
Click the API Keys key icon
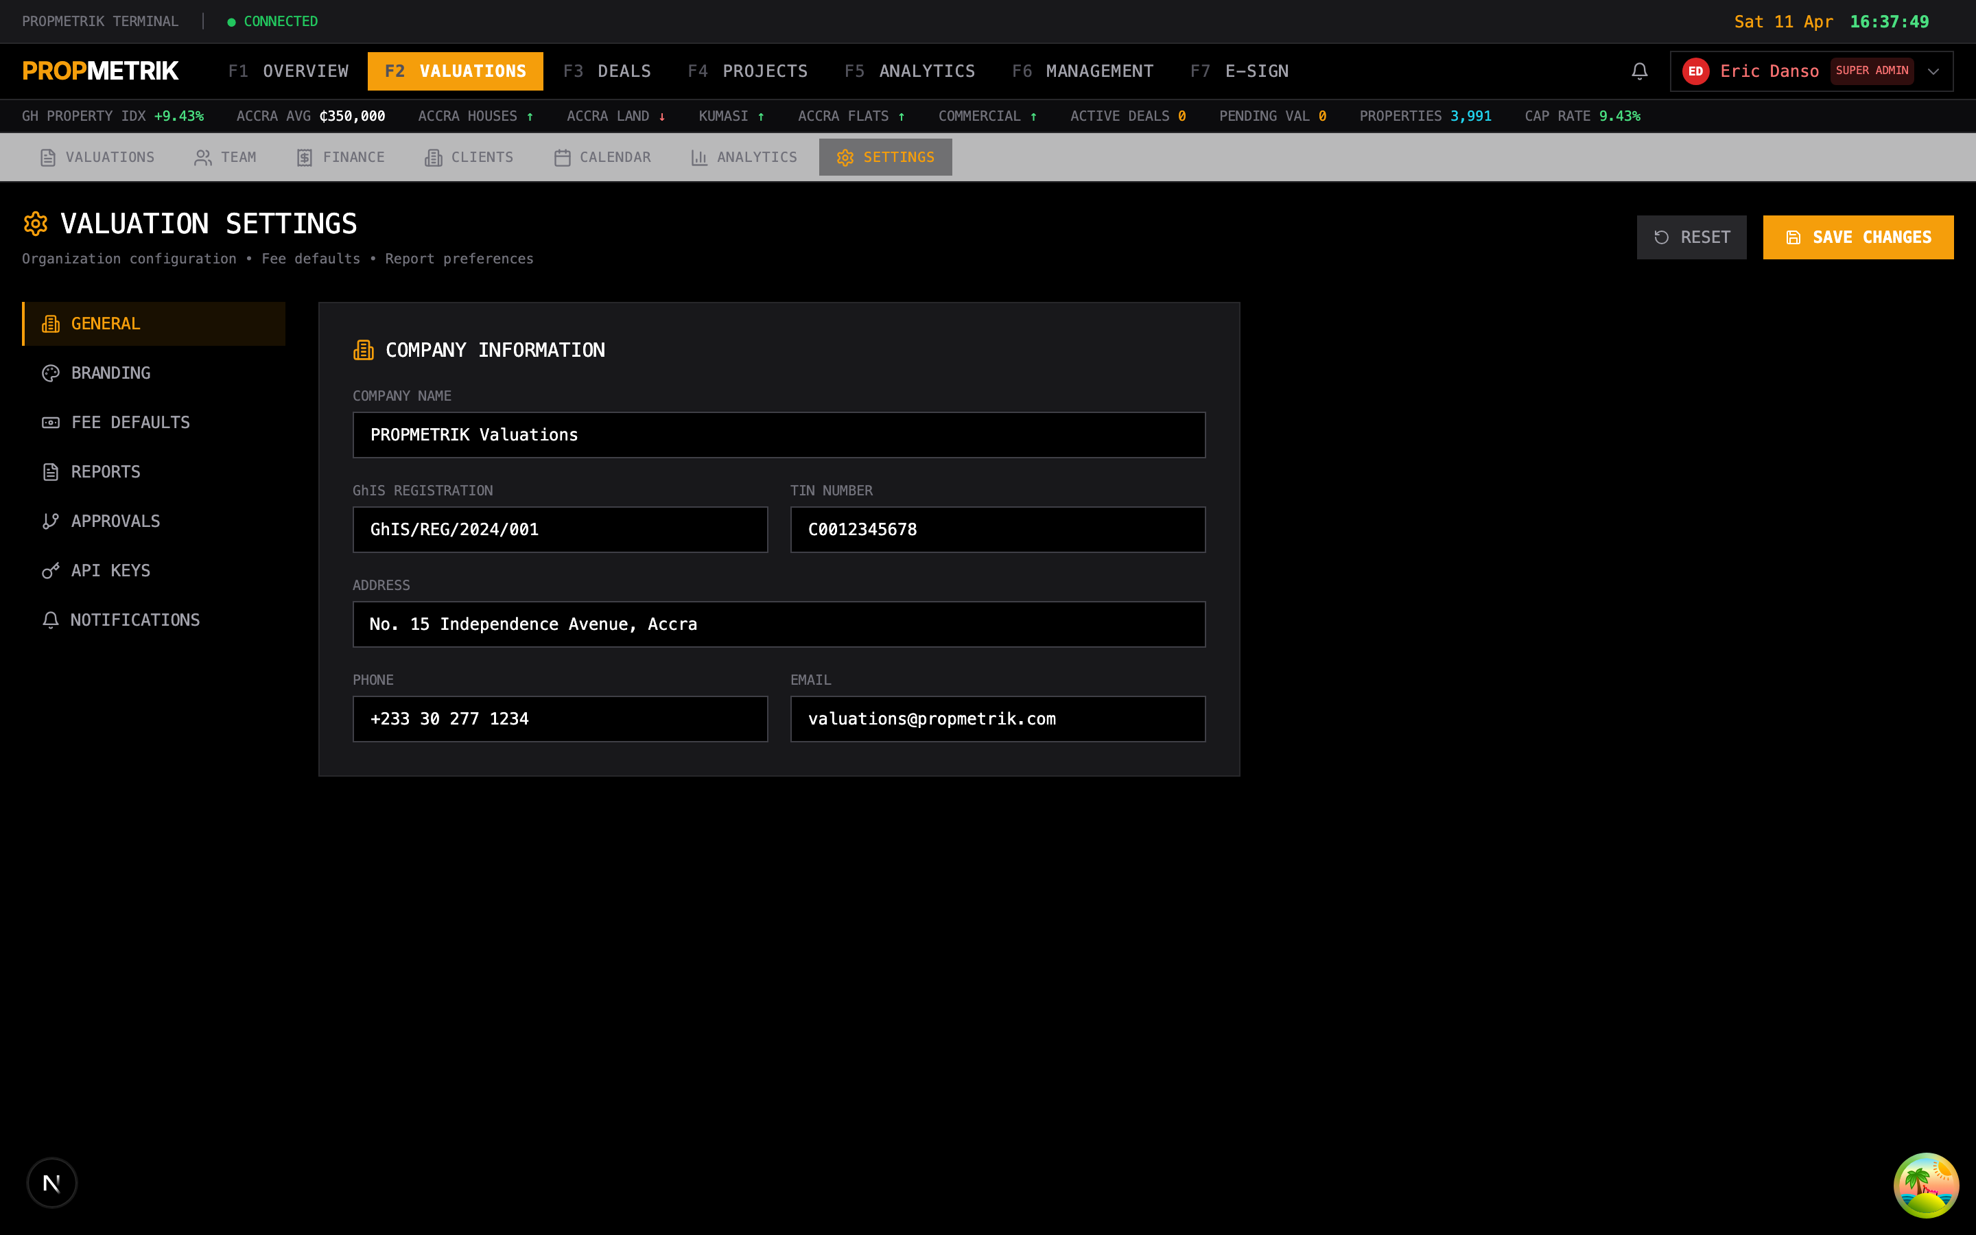(51, 571)
